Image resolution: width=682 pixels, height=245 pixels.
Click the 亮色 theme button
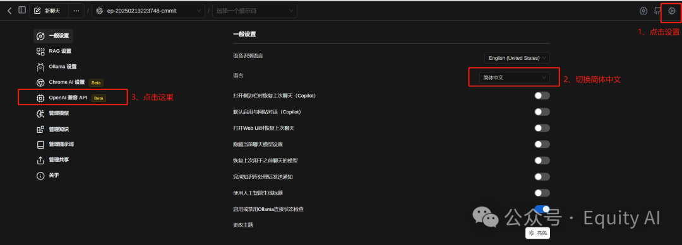pos(537,233)
